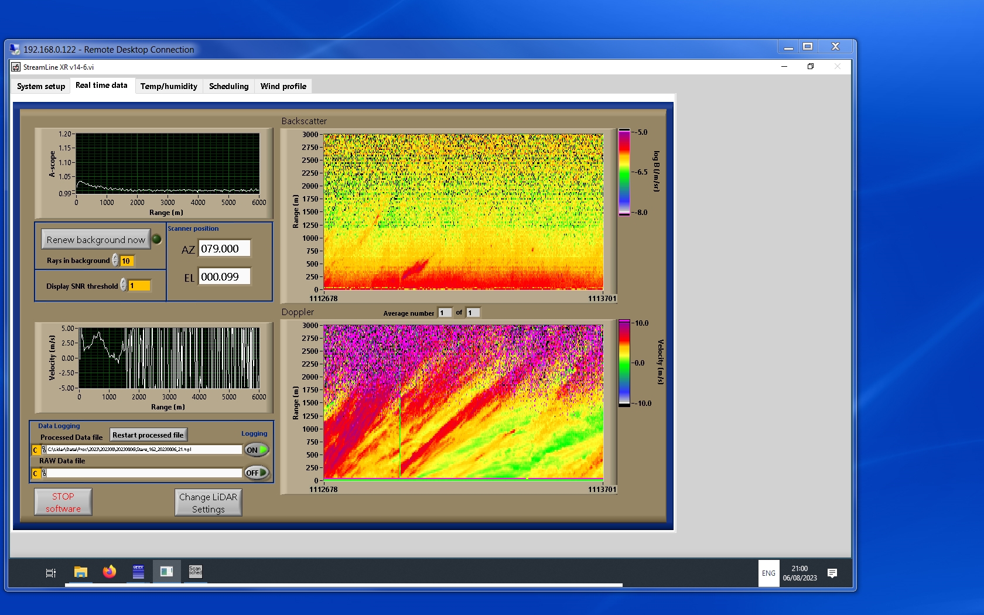
Task: Open File Explorer from the taskbar
Action: click(81, 572)
